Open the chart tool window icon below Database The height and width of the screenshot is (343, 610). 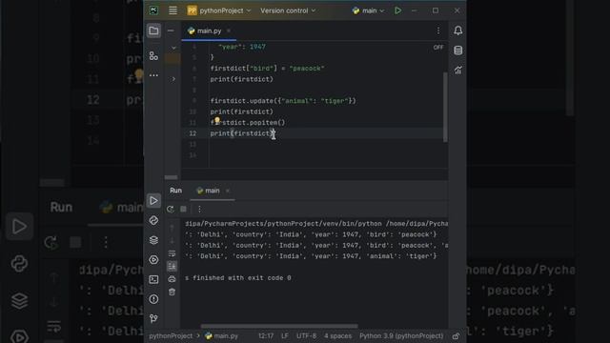[x=457, y=71]
